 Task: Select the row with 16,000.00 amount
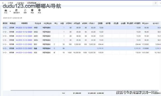coord(82,53)
